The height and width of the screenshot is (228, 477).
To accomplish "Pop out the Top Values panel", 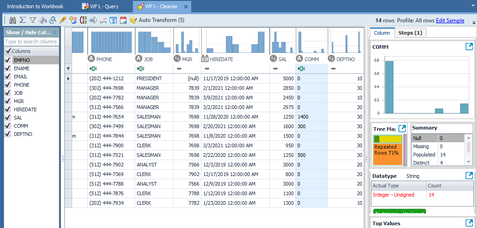I will (469, 223).
